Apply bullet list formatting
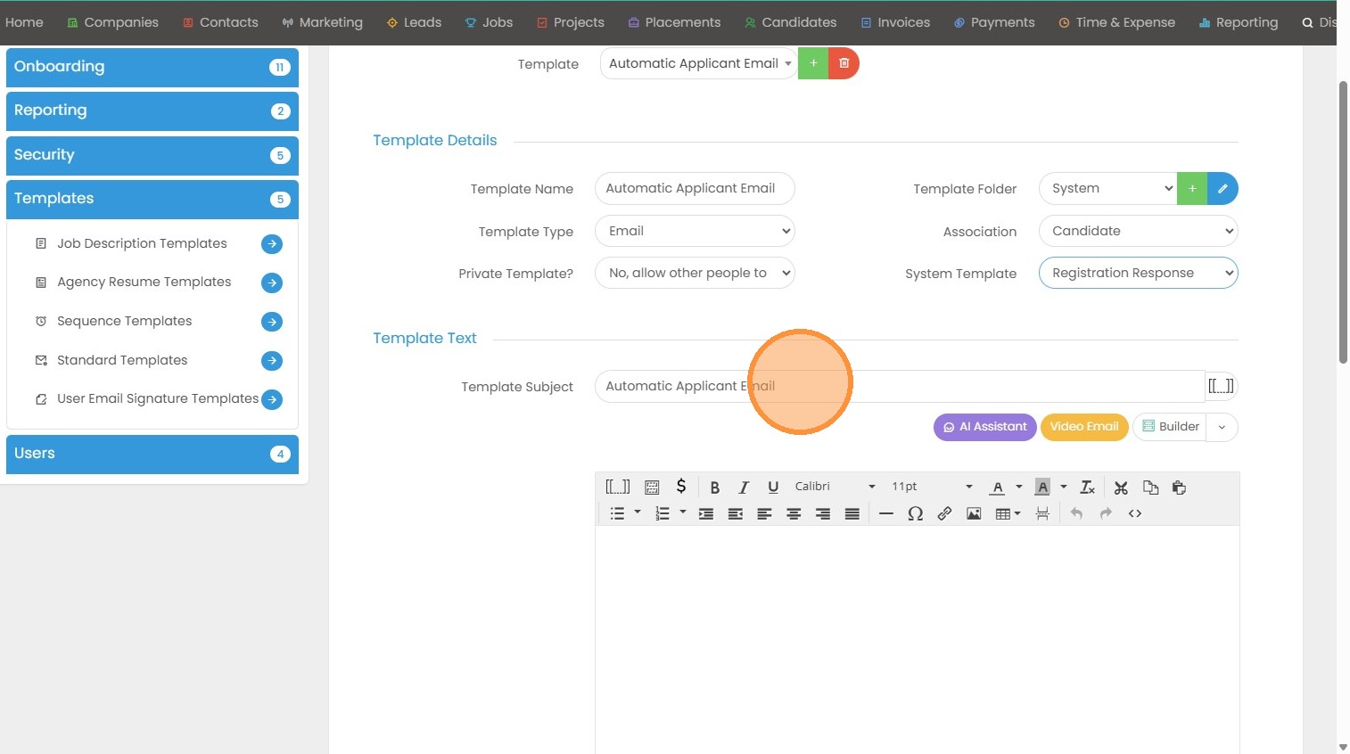 pyautogui.click(x=617, y=513)
